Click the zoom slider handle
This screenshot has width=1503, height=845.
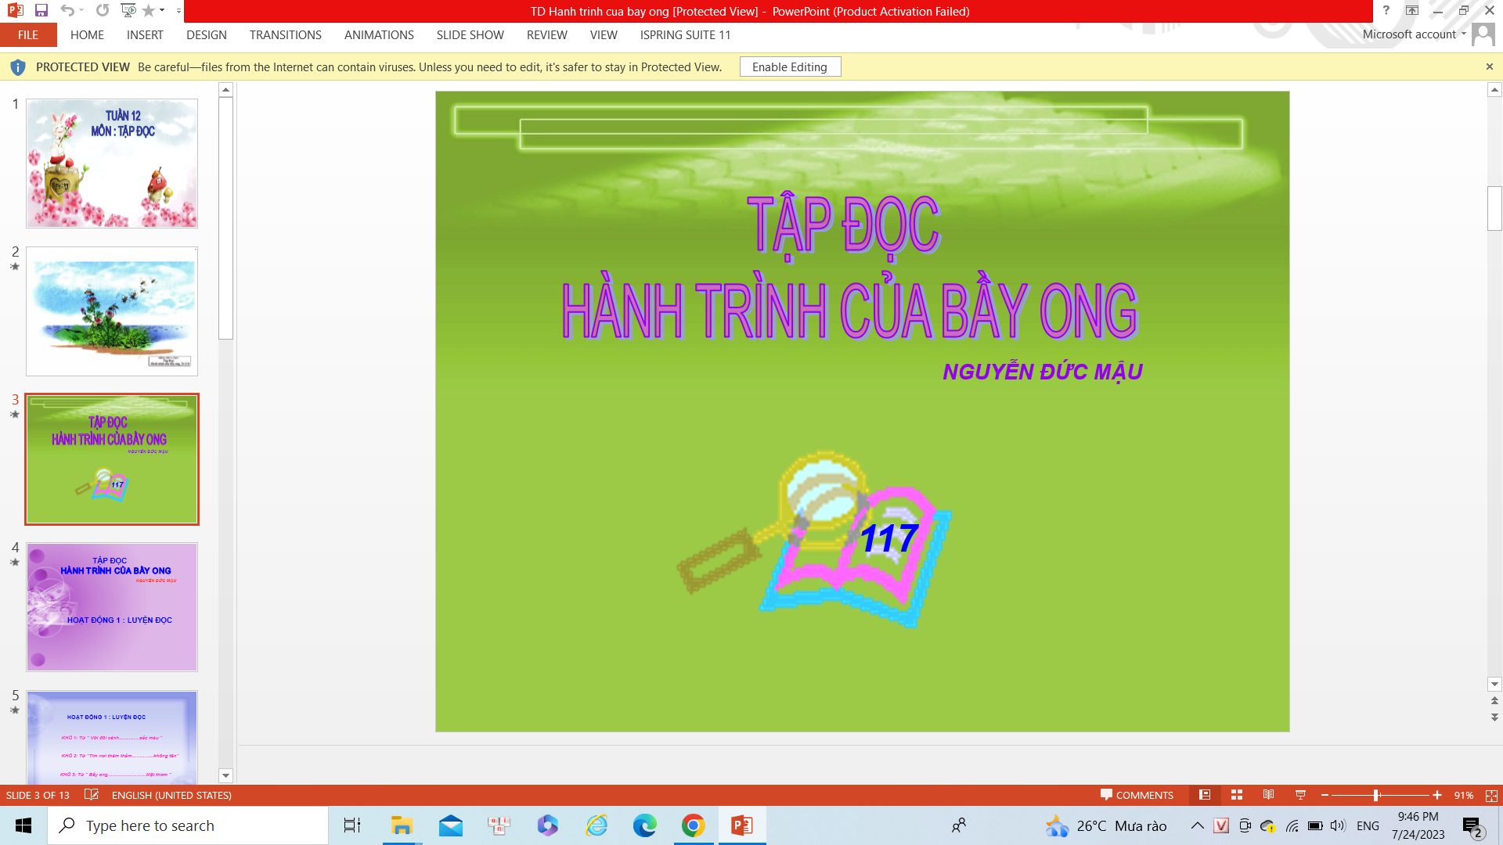click(x=1376, y=795)
